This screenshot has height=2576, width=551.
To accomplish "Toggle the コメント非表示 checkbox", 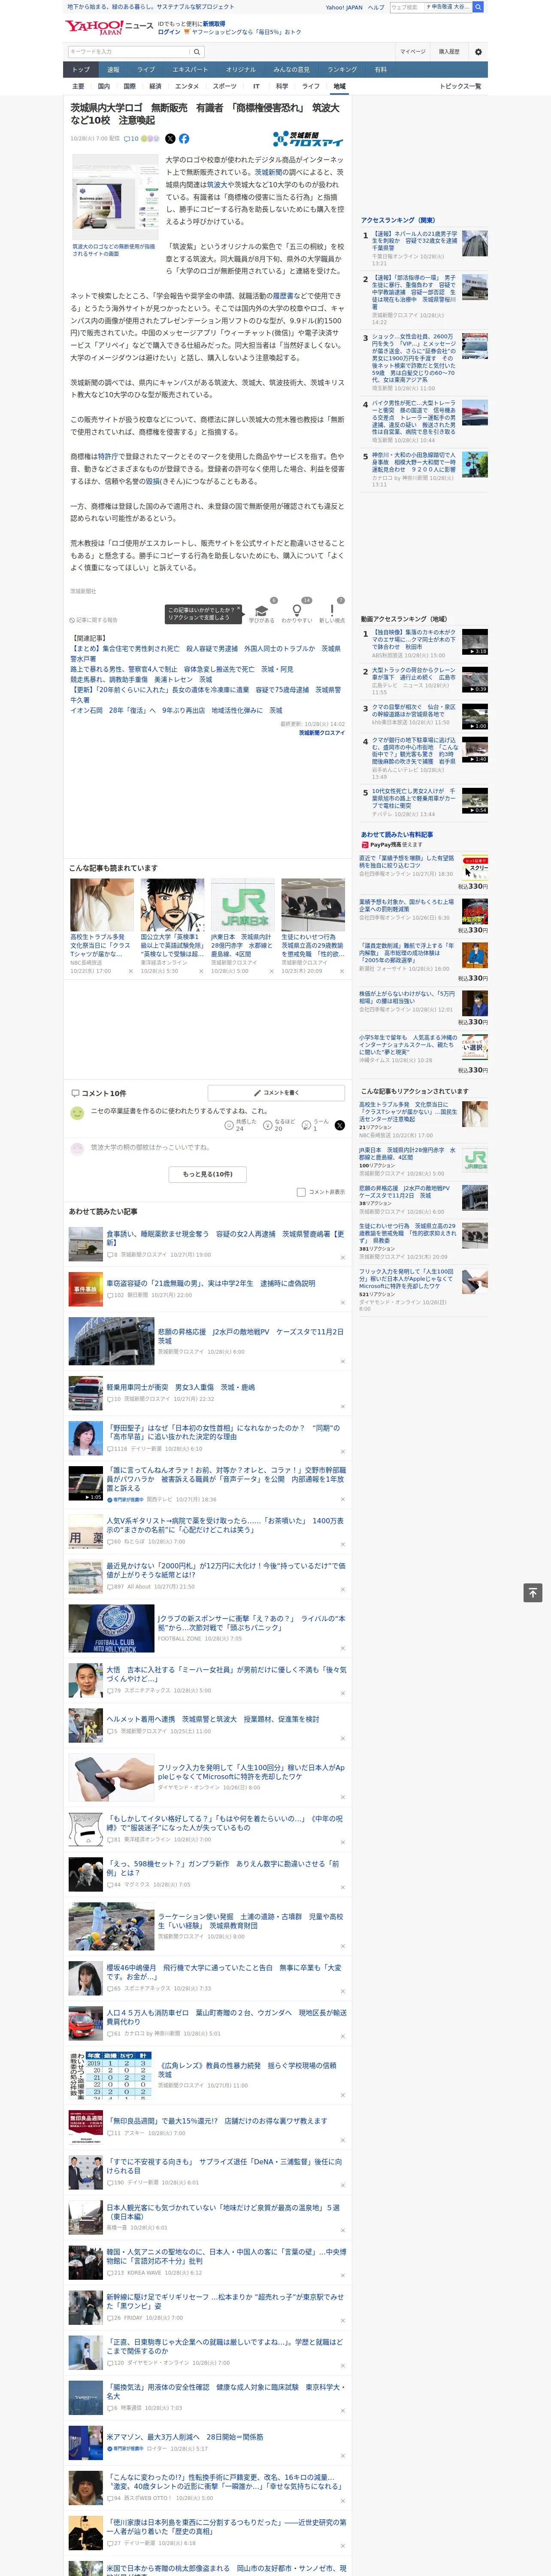I will 301,1192.
